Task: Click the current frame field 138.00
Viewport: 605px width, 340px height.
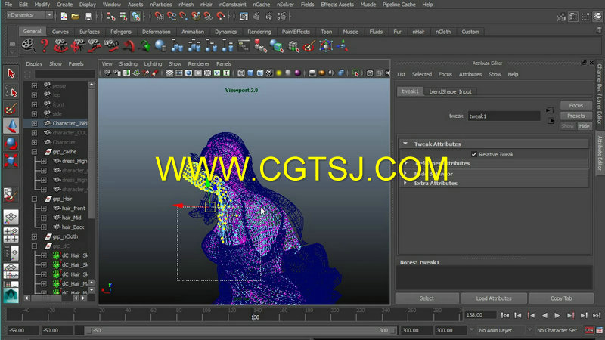Action: [x=480, y=315]
